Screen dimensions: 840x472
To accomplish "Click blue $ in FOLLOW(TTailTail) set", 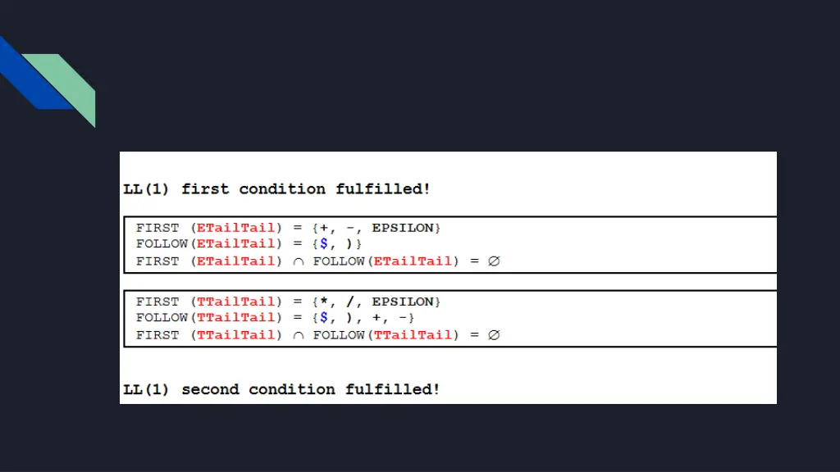I will (x=323, y=318).
